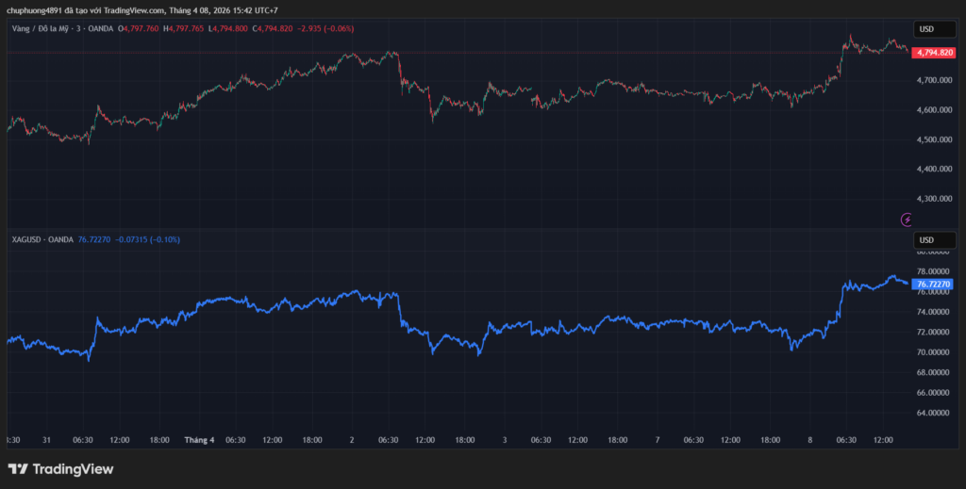
Task: Open the USD currency selector on silver pane
Action: [x=926, y=239]
